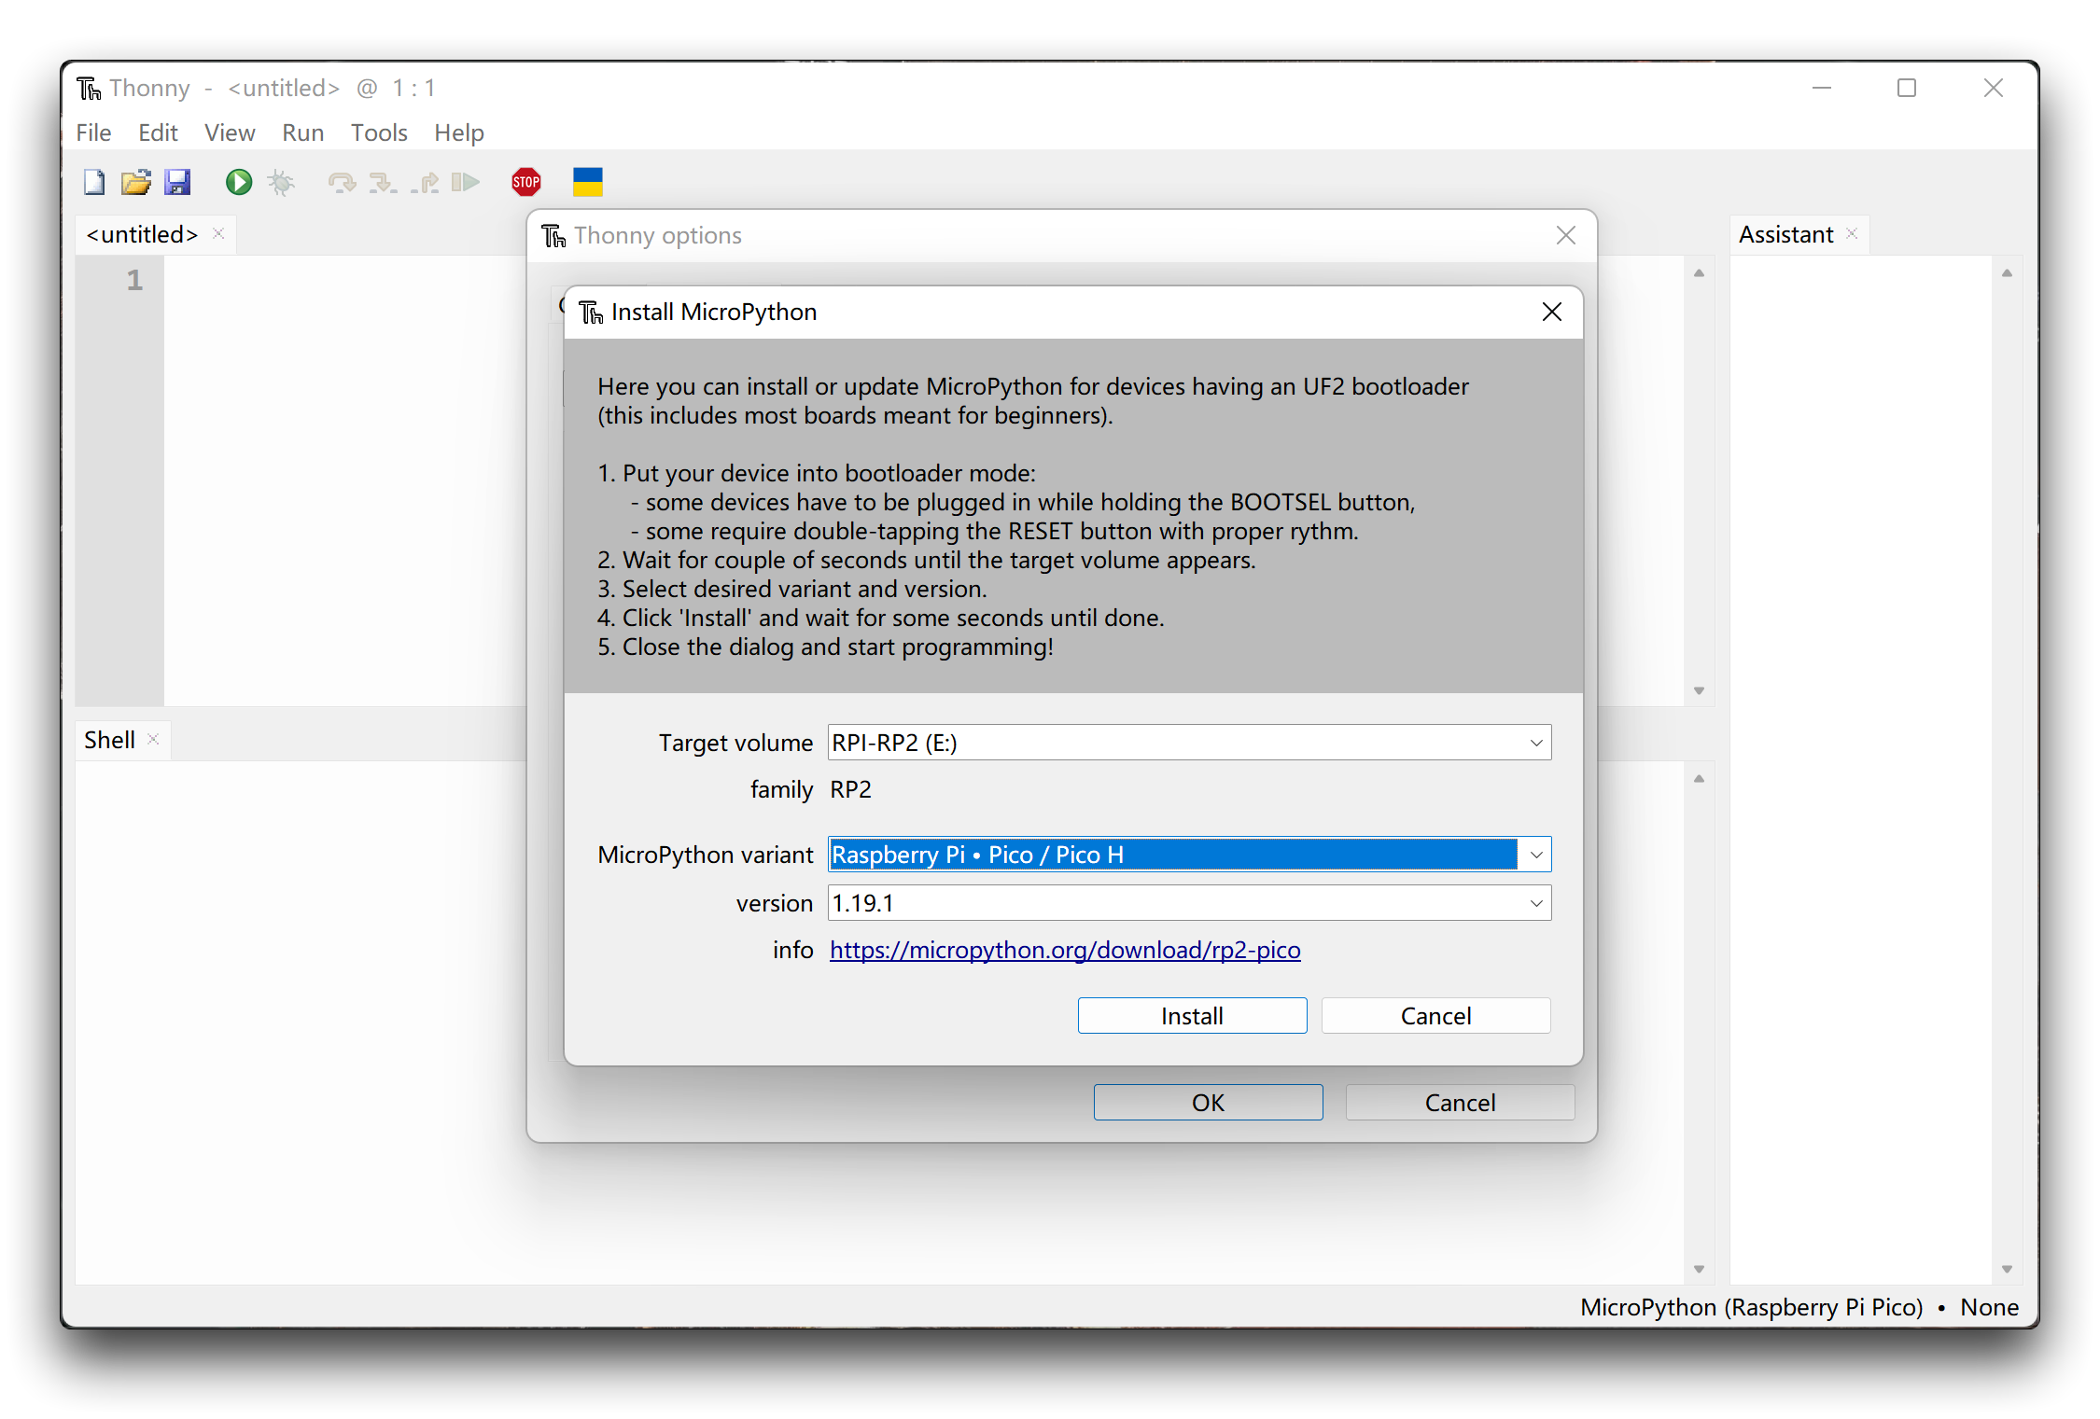Image resolution: width=2100 pixels, height=1419 pixels.
Task: Click the Ukraine flag toolbar icon
Action: tap(588, 182)
